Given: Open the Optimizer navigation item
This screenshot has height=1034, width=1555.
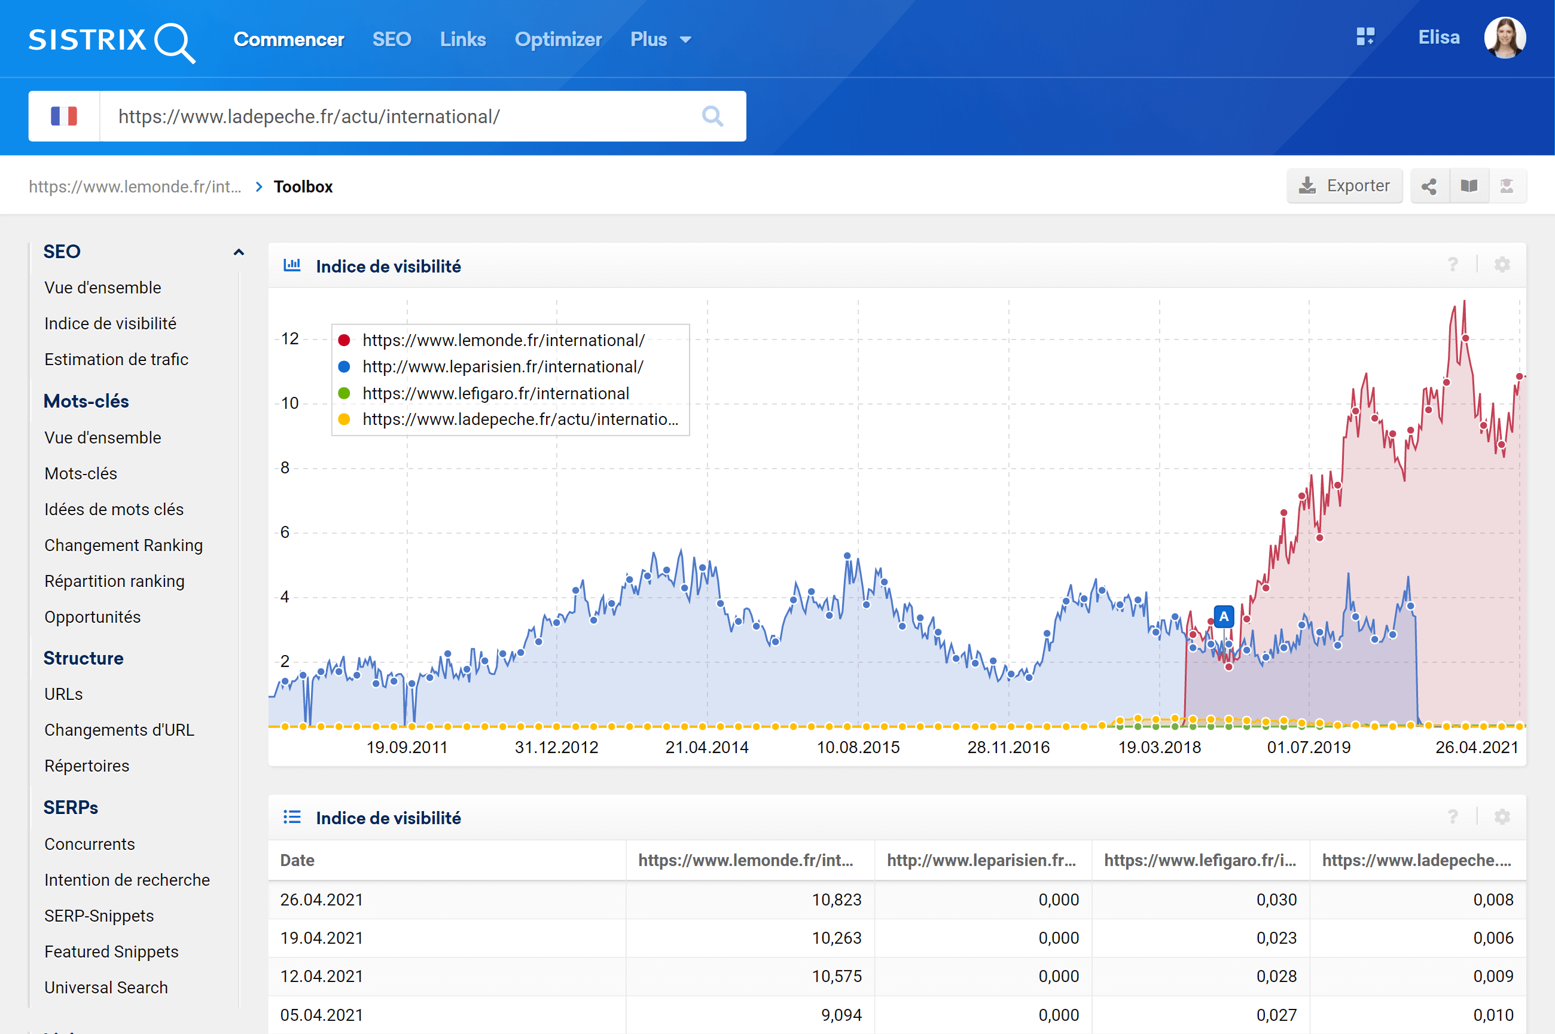Looking at the screenshot, I should (558, 39).
